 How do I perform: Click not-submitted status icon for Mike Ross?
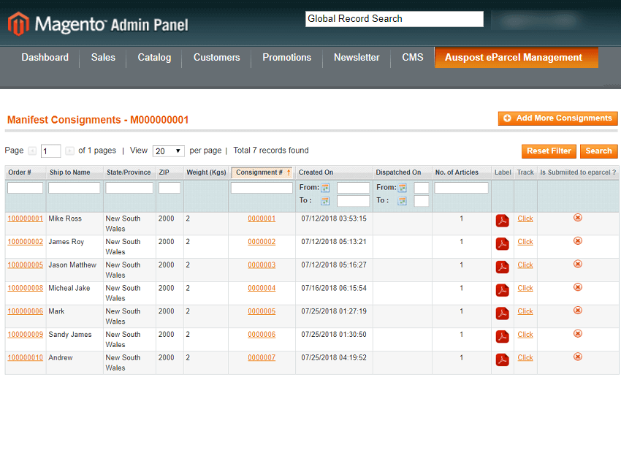(578, 218)
